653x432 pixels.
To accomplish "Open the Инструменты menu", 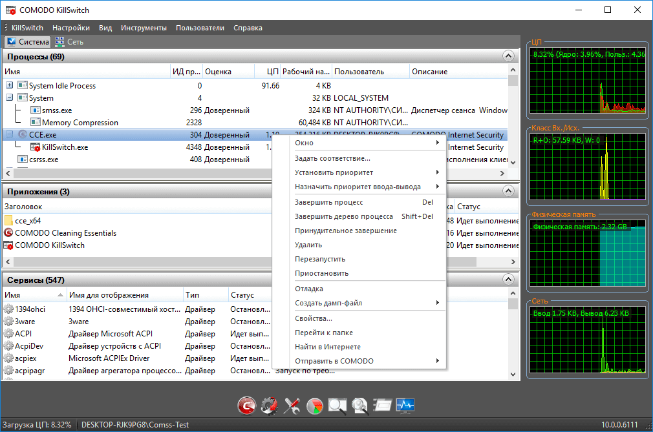I will [x=144, y=28].
